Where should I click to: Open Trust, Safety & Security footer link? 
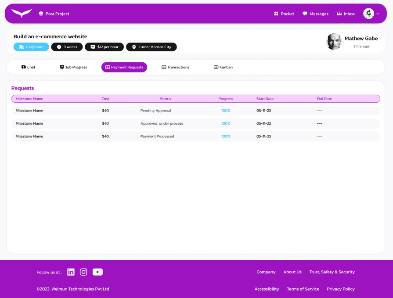click(x=332, y=272)
